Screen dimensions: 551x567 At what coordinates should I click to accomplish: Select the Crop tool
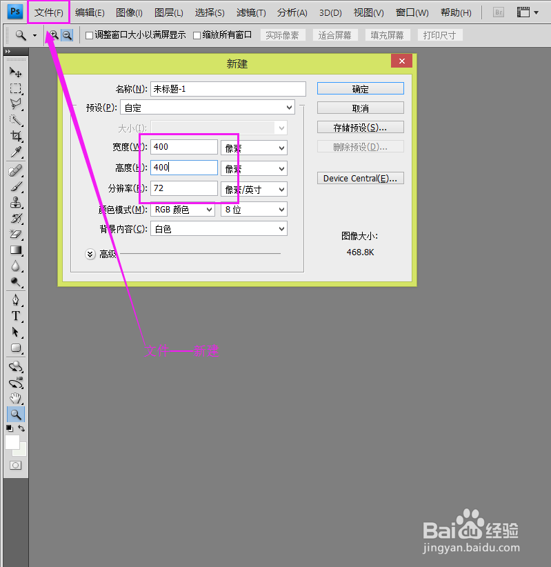tap(16, 136)
